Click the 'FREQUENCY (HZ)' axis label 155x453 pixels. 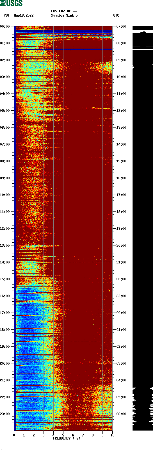67,438
